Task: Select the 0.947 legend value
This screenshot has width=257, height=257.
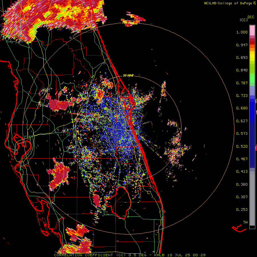Action: 242,45
